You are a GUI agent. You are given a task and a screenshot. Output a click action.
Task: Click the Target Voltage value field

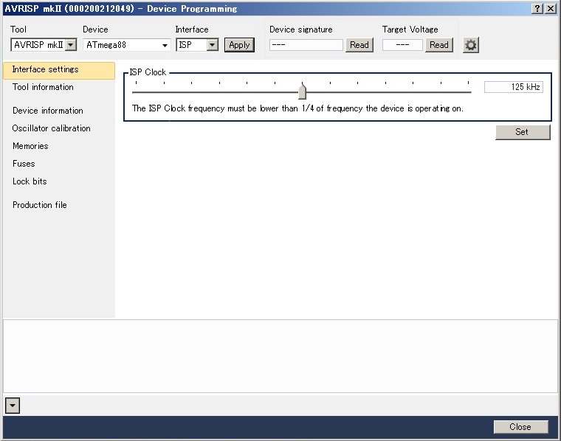[x=402, y=45]
